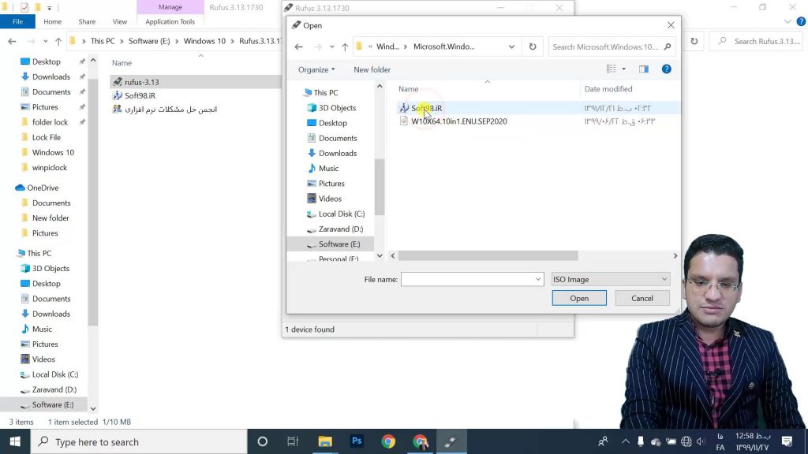
Task: Toggle the preview pane in Open dialog
Action: [644, 69]
